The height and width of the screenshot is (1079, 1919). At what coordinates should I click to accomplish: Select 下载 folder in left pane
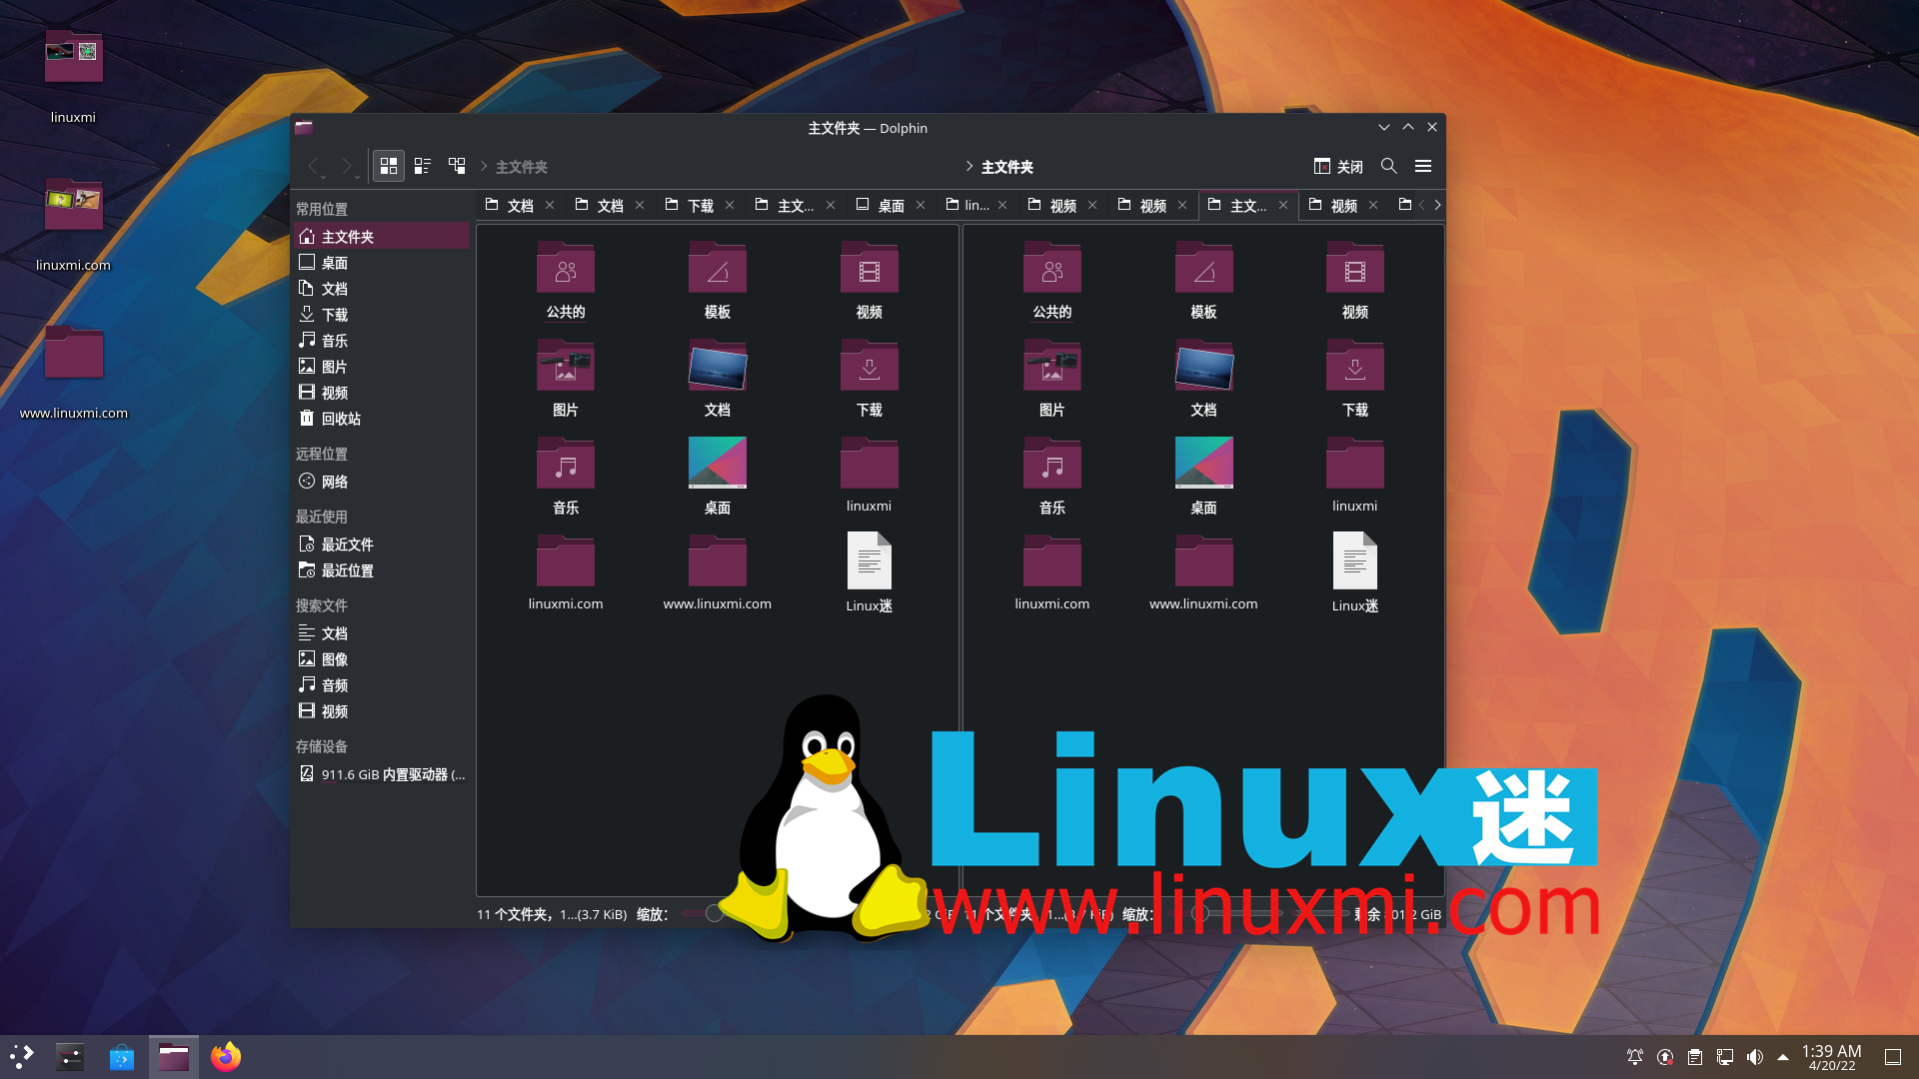(870, 378)
